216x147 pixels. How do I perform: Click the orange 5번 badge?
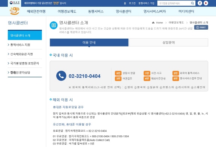click(176, 78)
